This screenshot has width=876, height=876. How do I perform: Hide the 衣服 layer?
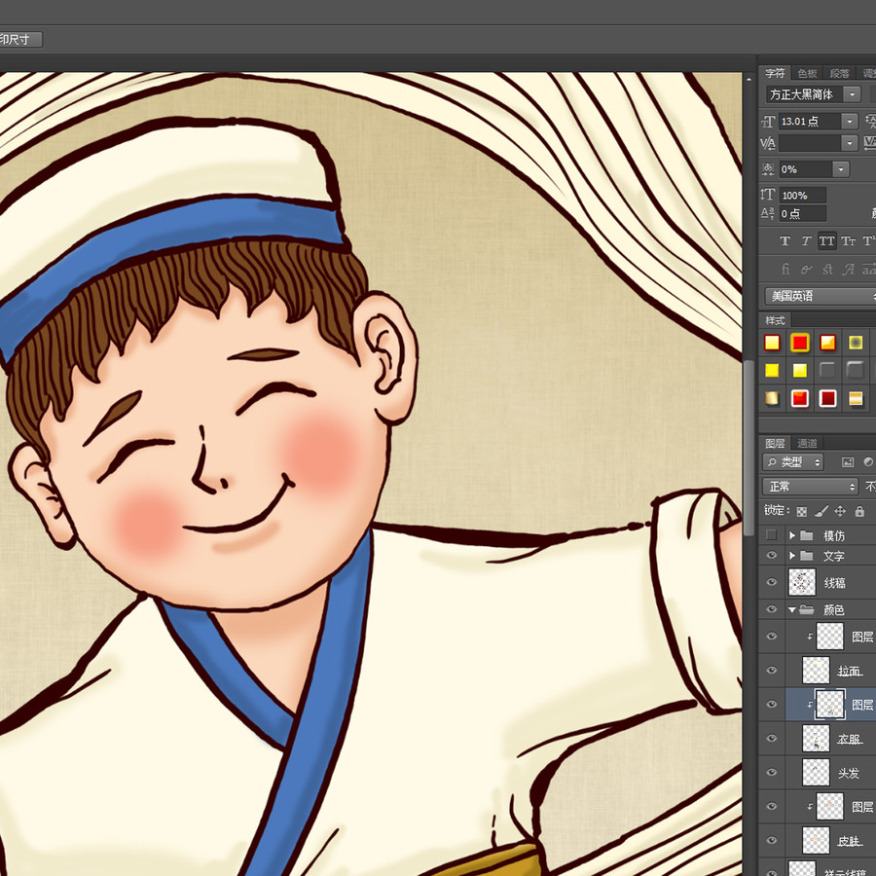point(771,738)
